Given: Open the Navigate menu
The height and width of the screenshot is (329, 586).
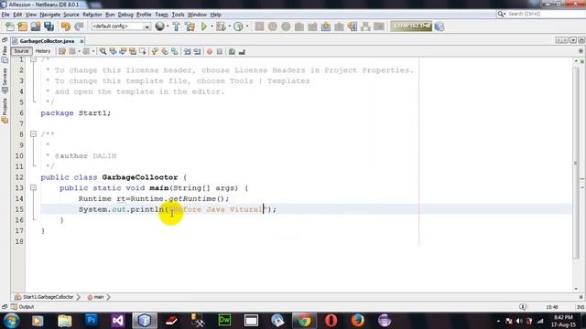Looking at the screenshot, I should click(x=50, y=15).
